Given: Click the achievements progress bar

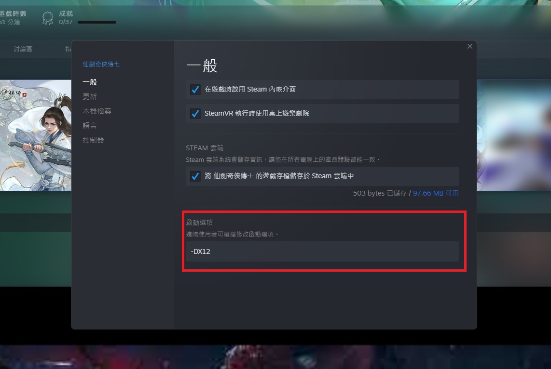Looking at the screenshot, I should [97, 22].
